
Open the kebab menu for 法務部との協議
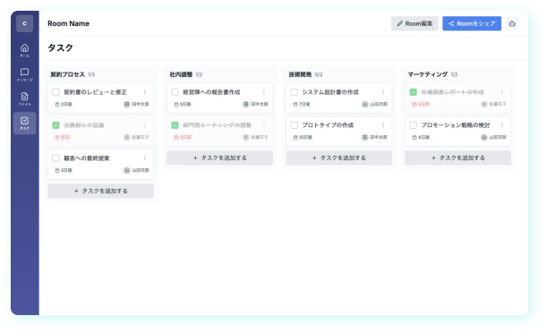coord(144,125)
